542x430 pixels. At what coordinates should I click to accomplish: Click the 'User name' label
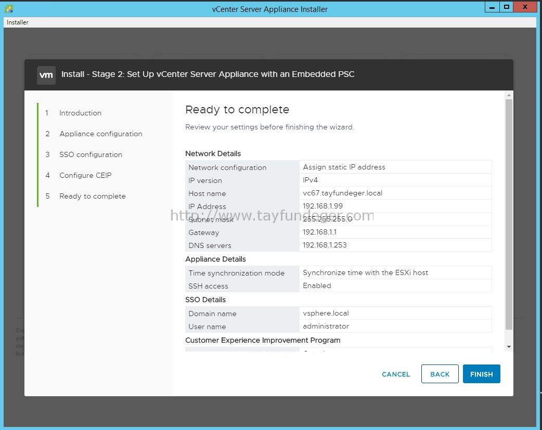(x=207, y=327)
